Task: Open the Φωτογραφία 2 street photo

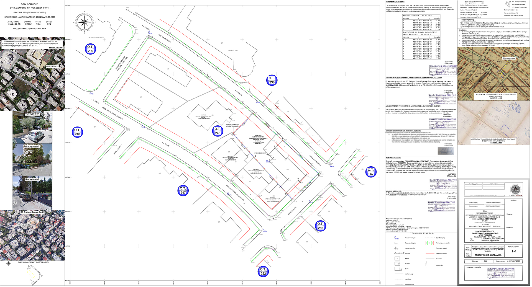Action: [32, 160]
